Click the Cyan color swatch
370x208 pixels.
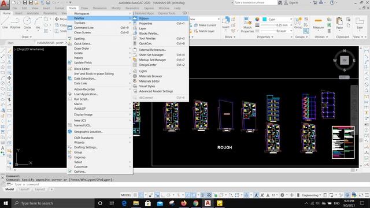(x=265, y=19)
